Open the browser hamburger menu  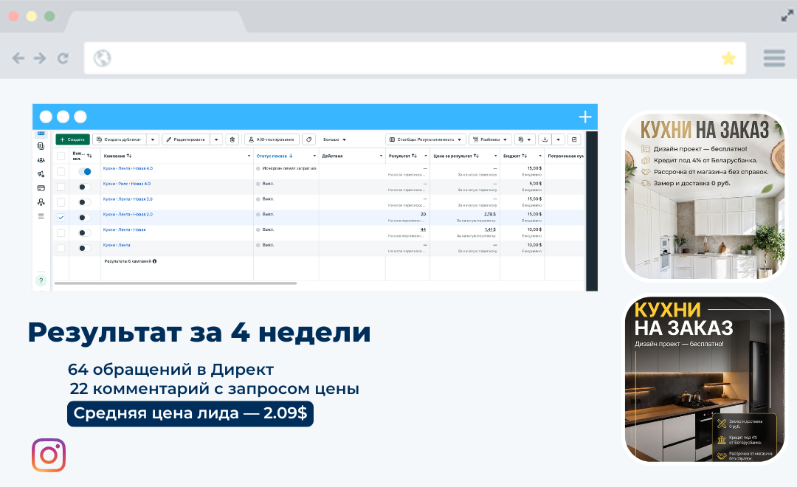(774, 58)
